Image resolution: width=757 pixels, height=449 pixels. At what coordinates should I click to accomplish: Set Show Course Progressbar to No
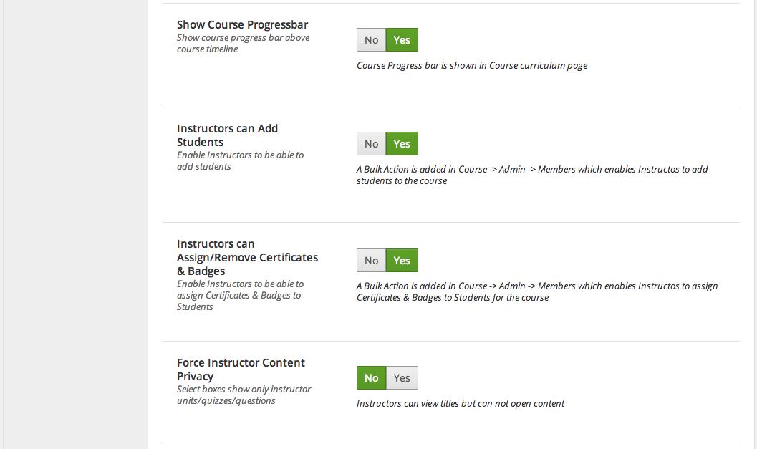[x=371, y=39]
